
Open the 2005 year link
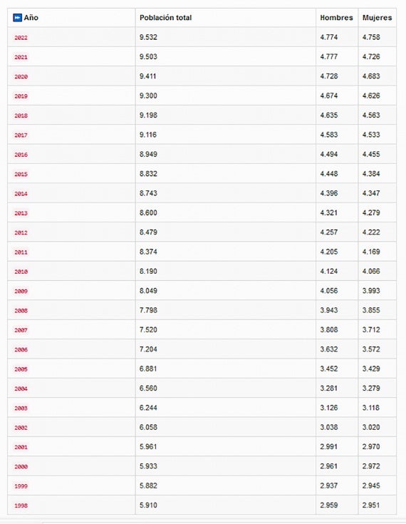point(21,369)
